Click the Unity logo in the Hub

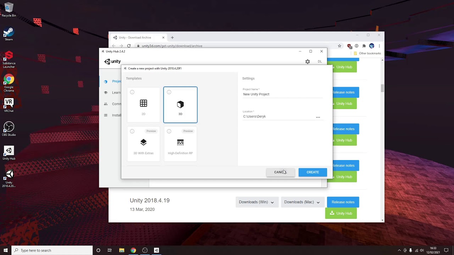tap(112, 62)
